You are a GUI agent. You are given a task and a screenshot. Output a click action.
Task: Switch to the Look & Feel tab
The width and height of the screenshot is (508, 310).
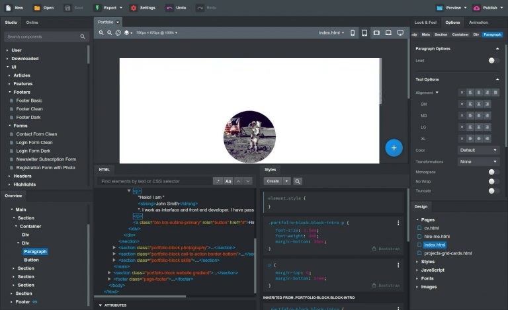click(425, 22)
